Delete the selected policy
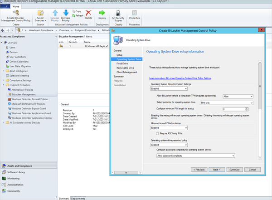This screenshot has height=200, width=272. pyautogui.click(x=88, y=15)
